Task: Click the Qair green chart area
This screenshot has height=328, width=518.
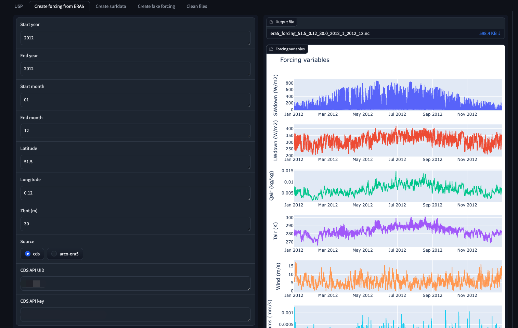Action: (x=398, y=186)
